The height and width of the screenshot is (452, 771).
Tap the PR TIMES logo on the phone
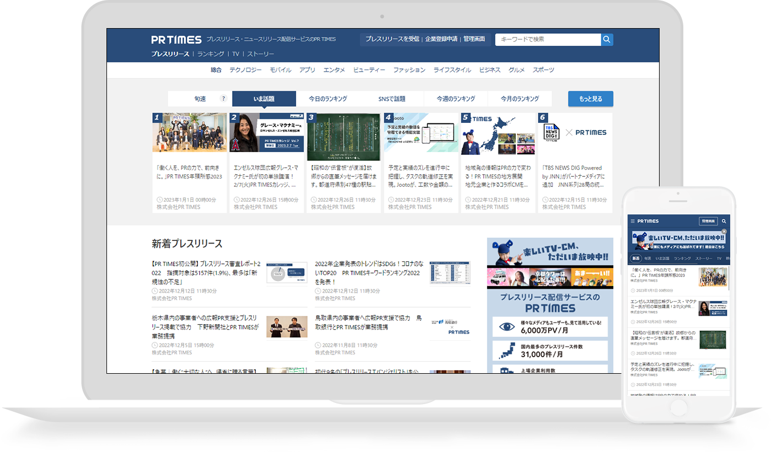click(x=648, y=221)
